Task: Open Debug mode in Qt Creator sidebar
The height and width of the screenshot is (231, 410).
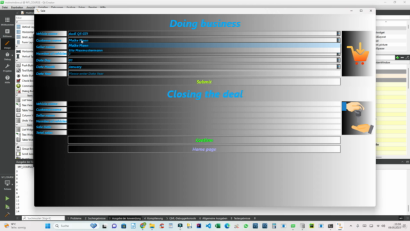Action: coord(7,56)
